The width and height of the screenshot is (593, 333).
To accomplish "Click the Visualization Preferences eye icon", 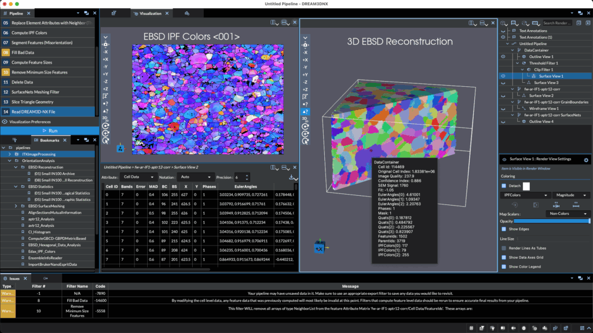I will coord(5,122).
